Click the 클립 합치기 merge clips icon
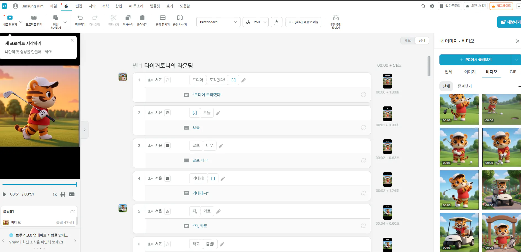 point(163,18)
